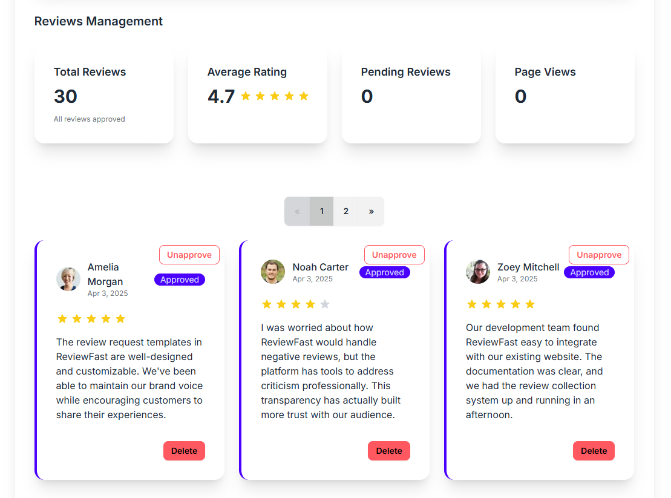Viewport: 671px width, 498px height.
Task: Click the fifth gray star on Noah's rating
Action: [x=325, y=304]
